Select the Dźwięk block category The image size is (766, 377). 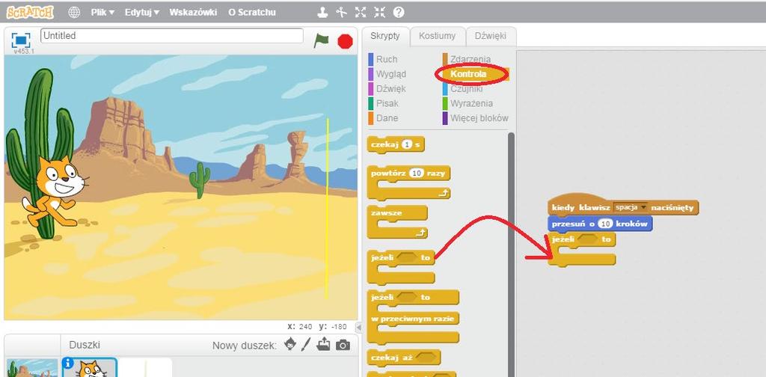tap(390, 88)
